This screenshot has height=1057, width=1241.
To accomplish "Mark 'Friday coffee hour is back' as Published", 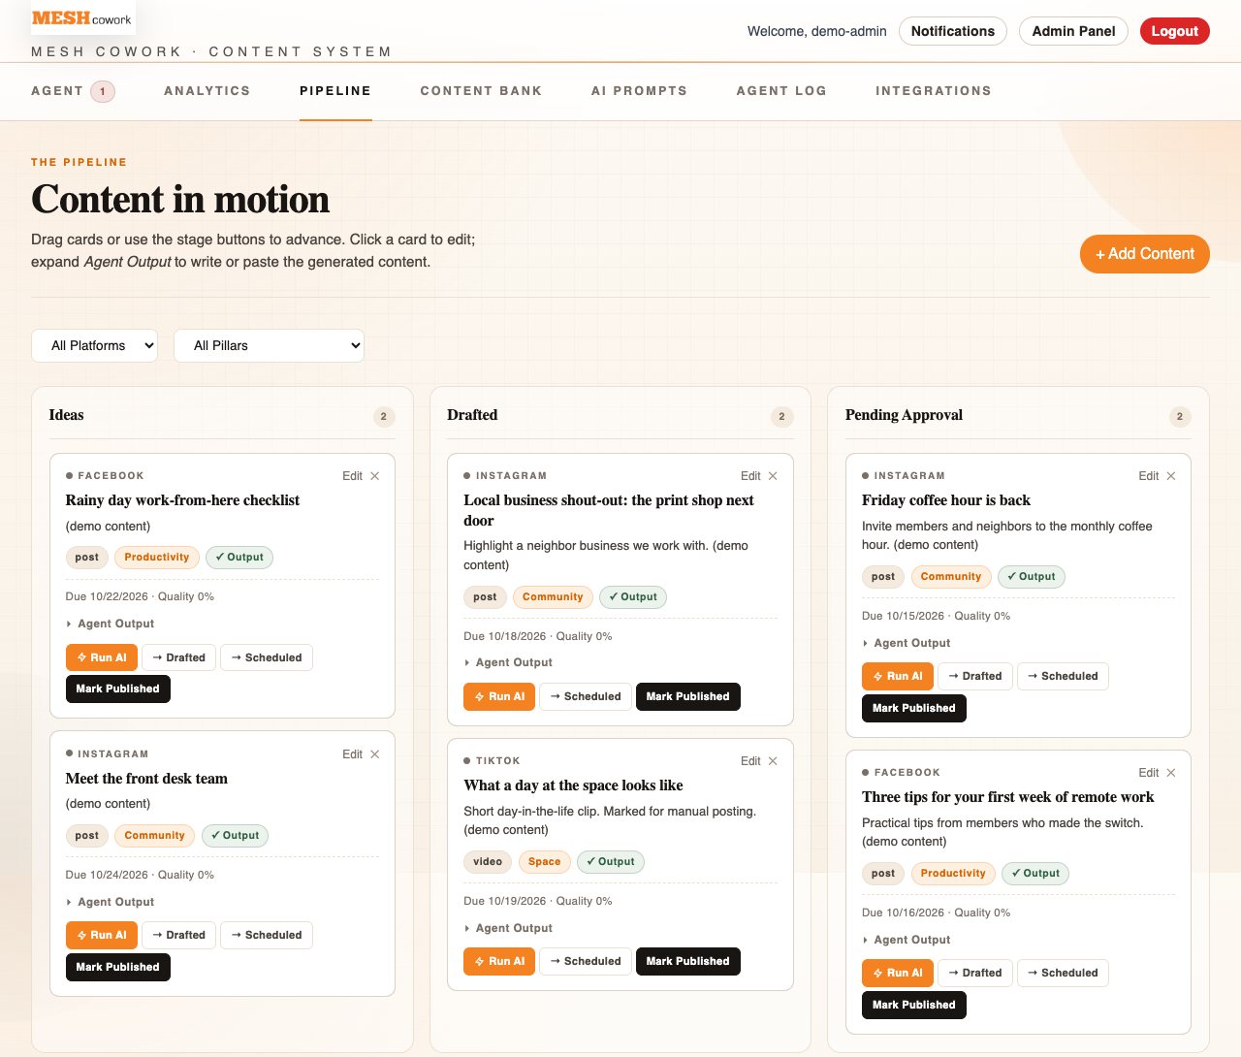I will (913, 708).
